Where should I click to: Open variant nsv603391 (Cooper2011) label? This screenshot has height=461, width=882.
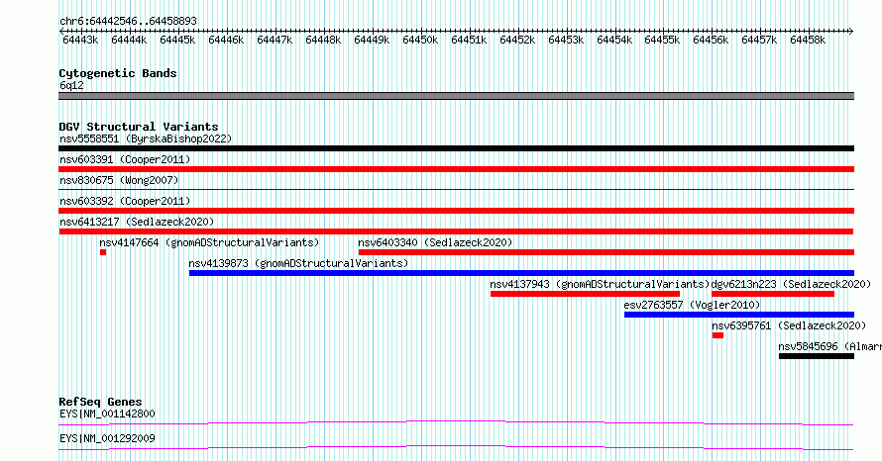(x=125, y=159)
